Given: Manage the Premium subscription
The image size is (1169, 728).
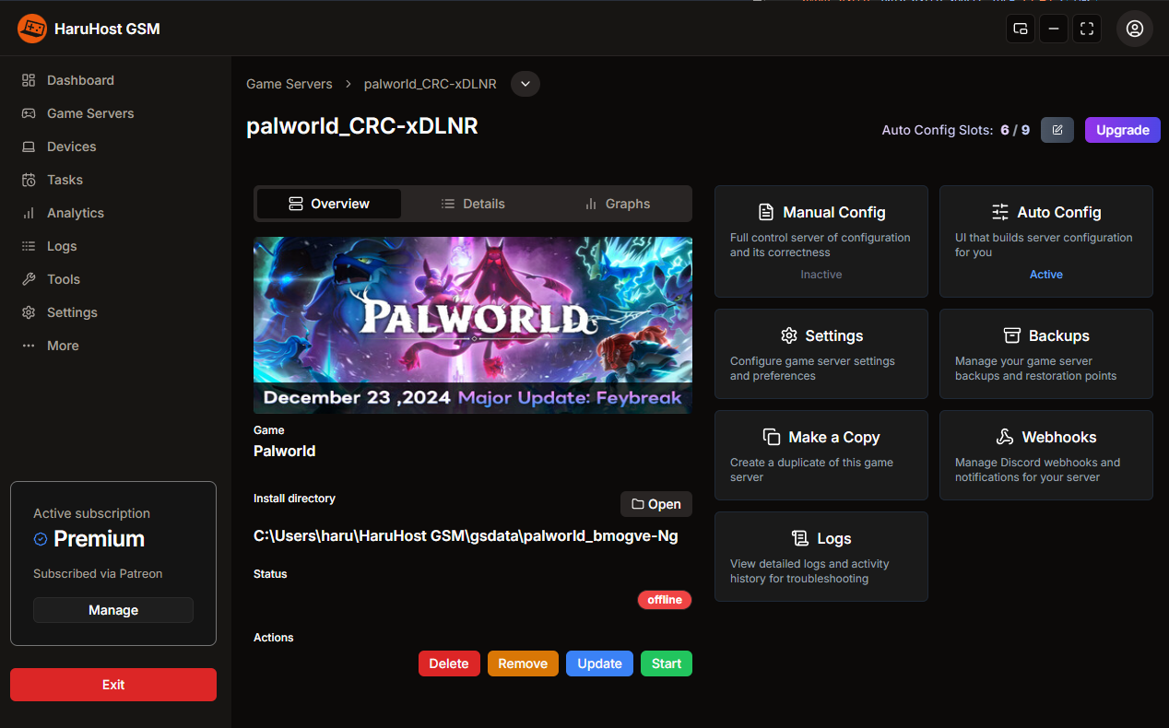Looking at the screenshot, I should [113, 610].
